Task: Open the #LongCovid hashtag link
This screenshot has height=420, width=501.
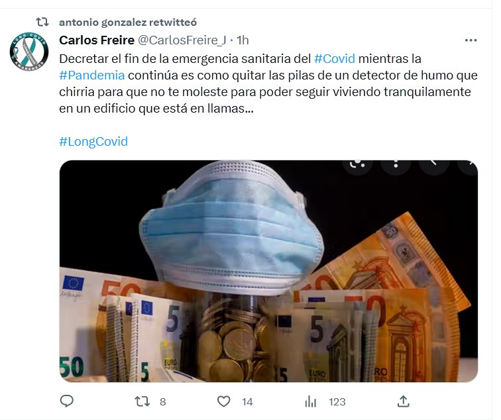Action: [x=93, y=142]
